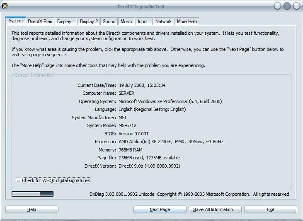The image size is (303, 221).
Task: Click the System Model value 'MS-6712'
Action: click(x=128, y=125)
